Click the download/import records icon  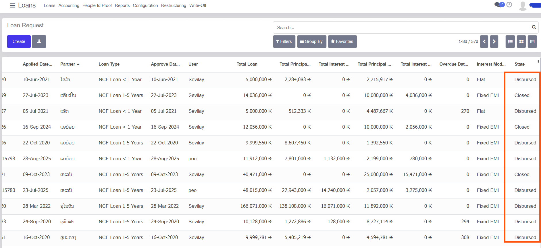[x=39, y=41]
